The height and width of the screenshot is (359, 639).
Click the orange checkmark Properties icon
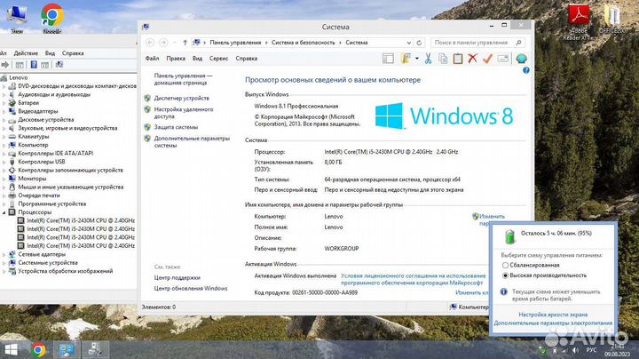(x=487, y=59)
